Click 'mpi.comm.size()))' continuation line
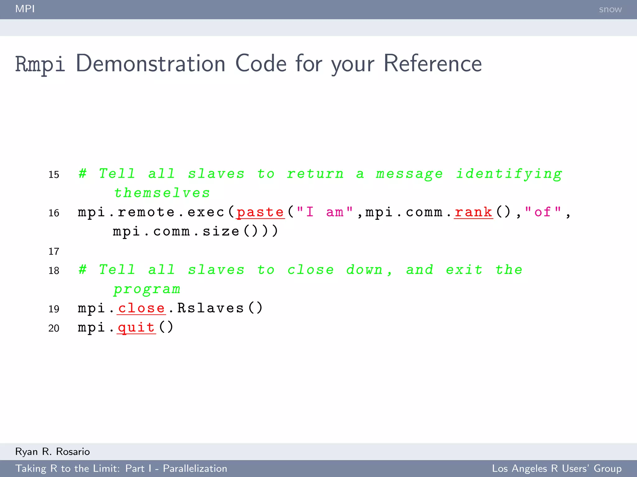The image size is (637, 477). click(x=195, y=232)
